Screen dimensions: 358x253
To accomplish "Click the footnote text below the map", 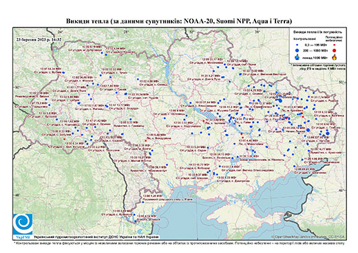I will (179, 243).
